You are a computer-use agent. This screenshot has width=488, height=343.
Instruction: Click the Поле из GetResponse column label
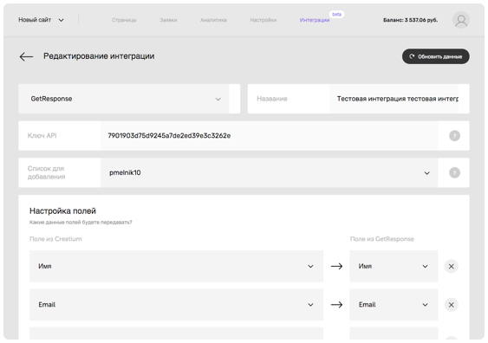click(382, 239)
